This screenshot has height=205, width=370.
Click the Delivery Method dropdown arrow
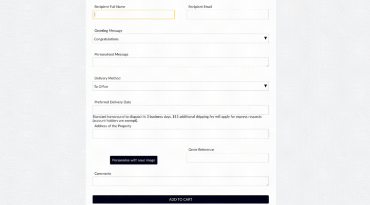(265, 86)
